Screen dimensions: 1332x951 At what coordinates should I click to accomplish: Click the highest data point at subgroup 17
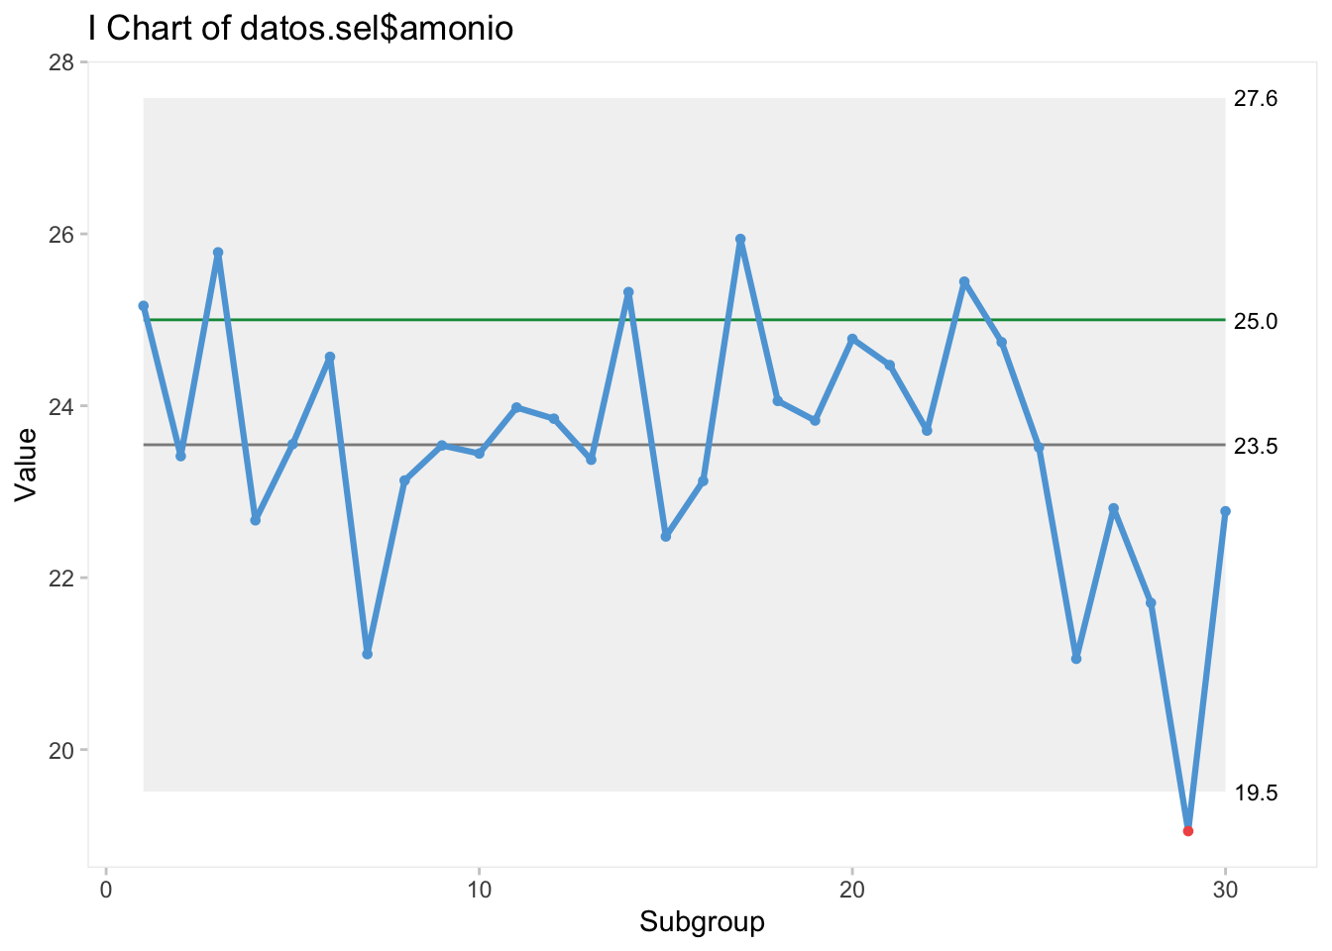pyautogui.click(x=740, y=240)
